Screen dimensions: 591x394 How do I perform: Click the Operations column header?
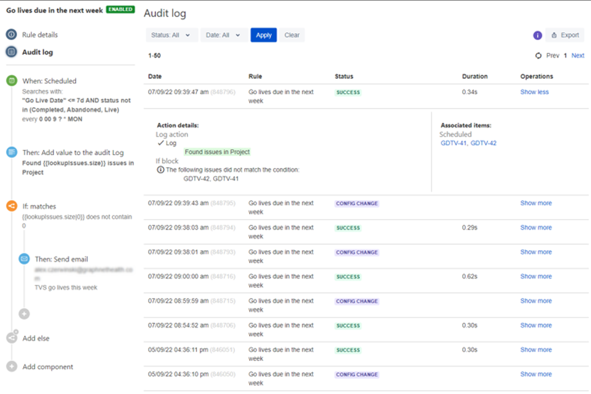coord(537,76)
